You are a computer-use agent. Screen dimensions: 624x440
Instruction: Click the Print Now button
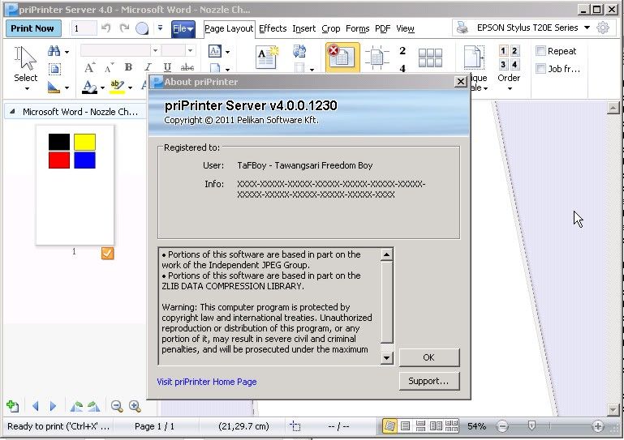point(33,28)
